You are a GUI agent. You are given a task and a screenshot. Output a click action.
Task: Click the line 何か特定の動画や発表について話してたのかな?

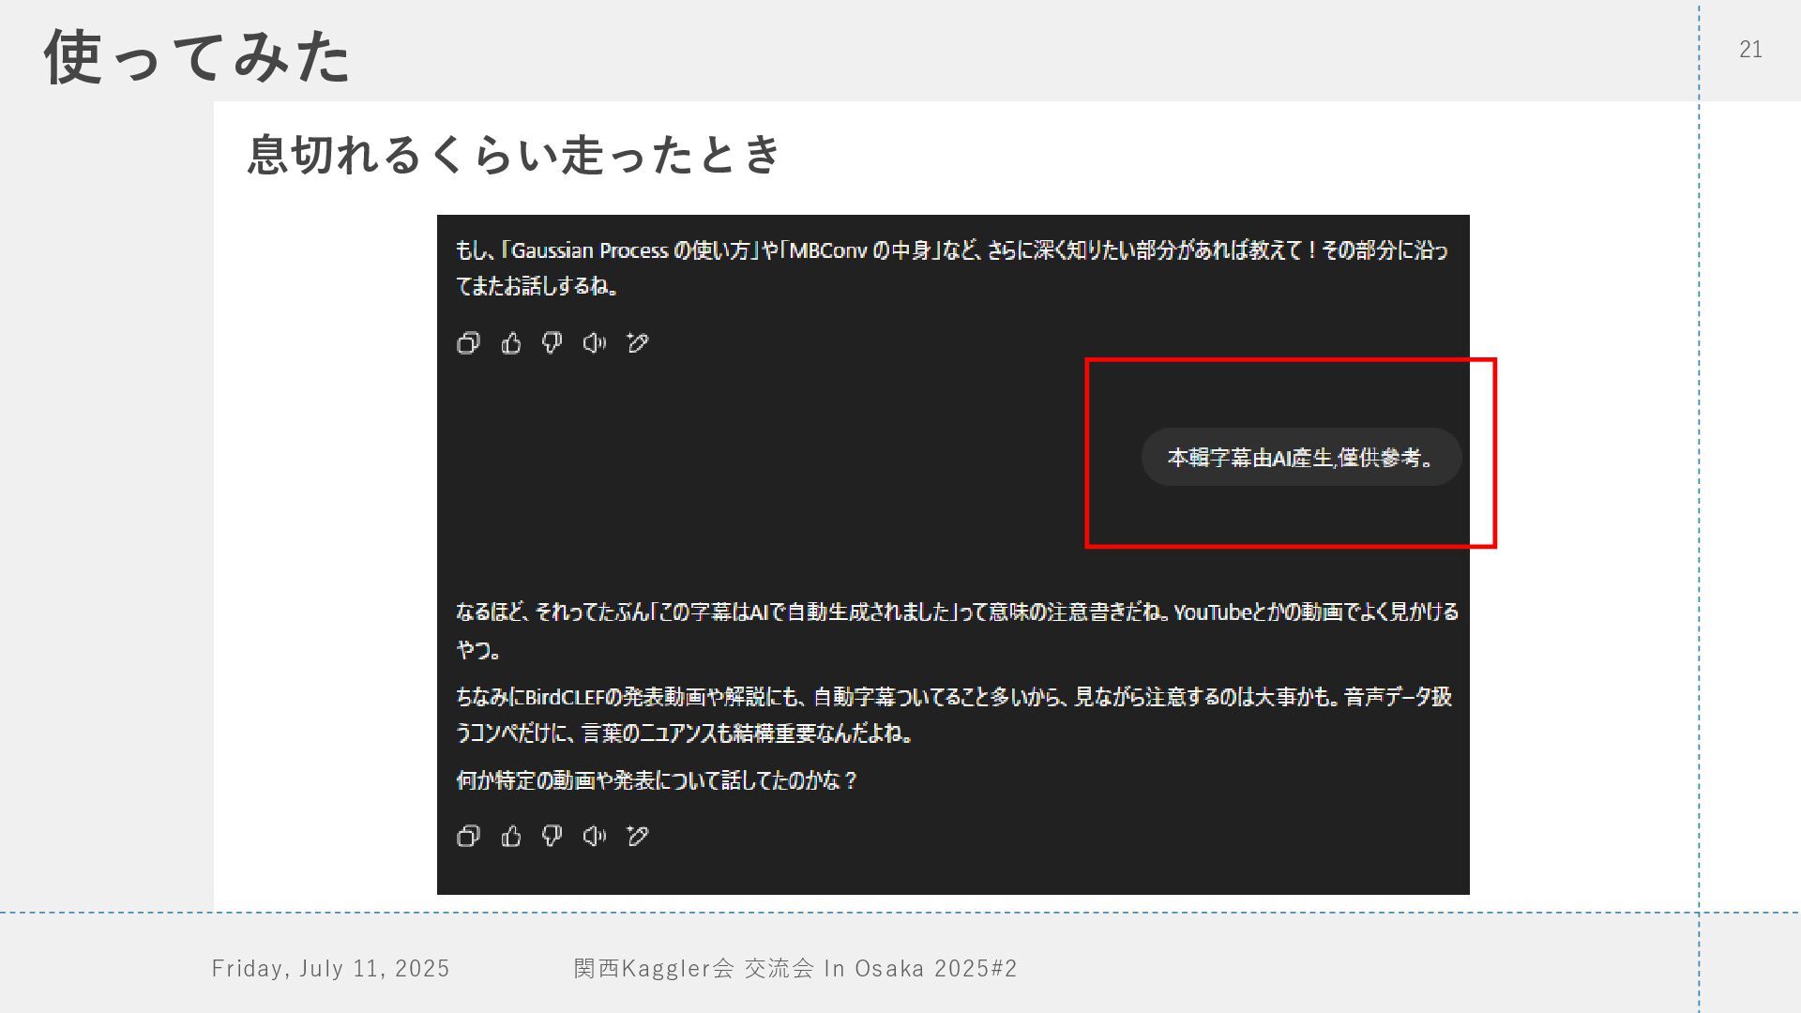pyautogui.click(x=657, y=780)
